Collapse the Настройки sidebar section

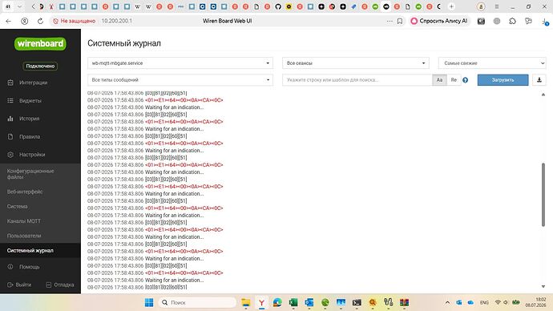32,155
